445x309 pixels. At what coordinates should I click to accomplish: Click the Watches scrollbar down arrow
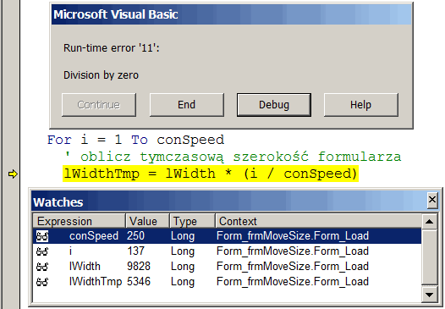(x=430, y=295)
